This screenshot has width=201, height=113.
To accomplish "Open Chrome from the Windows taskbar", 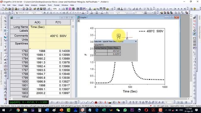I will [18, 110].
